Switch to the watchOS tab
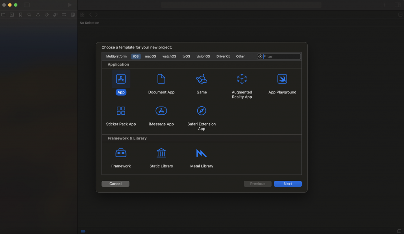404x234 pixels. [x=169, y=56]
